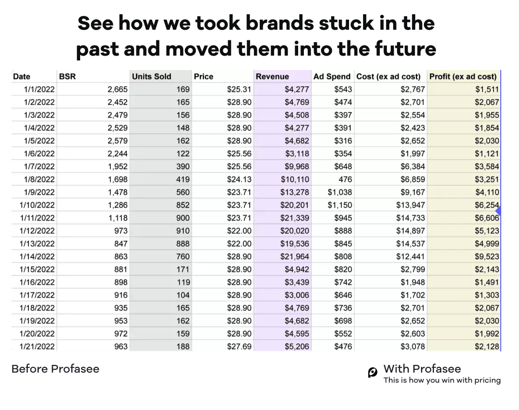Click "This is how you win with pricing"

442,380
